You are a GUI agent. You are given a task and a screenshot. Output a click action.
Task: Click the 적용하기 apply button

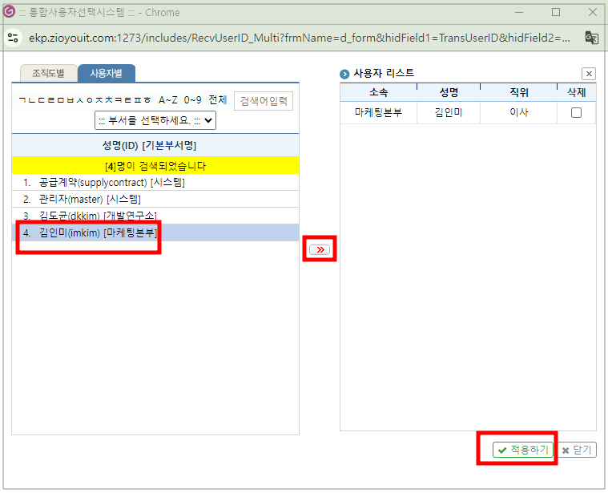click(523, 450)
